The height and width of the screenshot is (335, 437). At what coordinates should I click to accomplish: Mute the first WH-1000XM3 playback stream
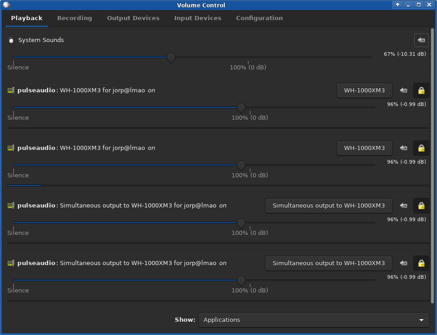403,90
